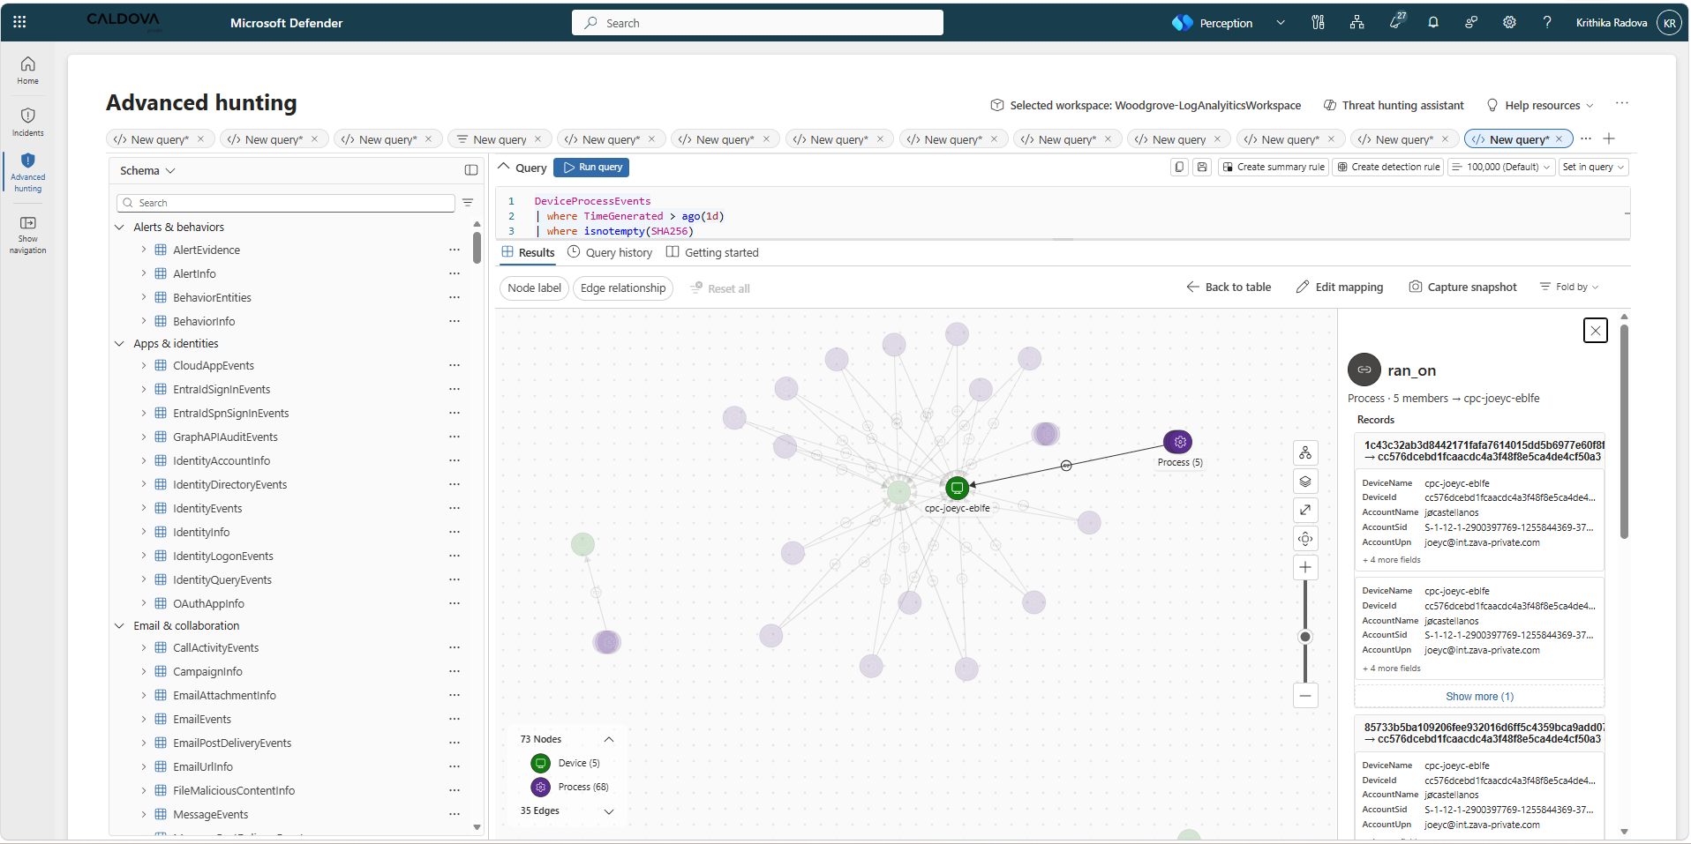Click the Show more (1) link
1691x844 pixels.
coord(1479,697)
